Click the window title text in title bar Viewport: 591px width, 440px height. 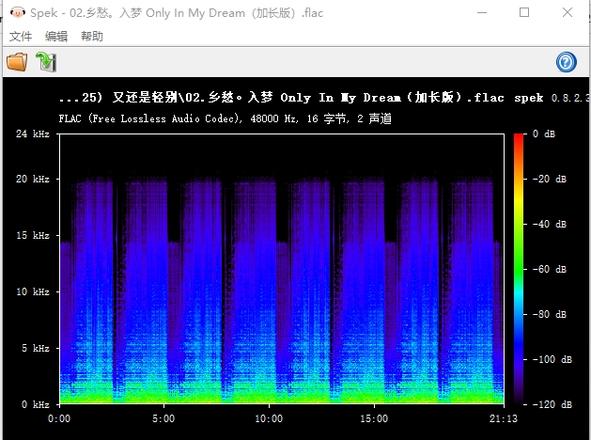point(177,13)
